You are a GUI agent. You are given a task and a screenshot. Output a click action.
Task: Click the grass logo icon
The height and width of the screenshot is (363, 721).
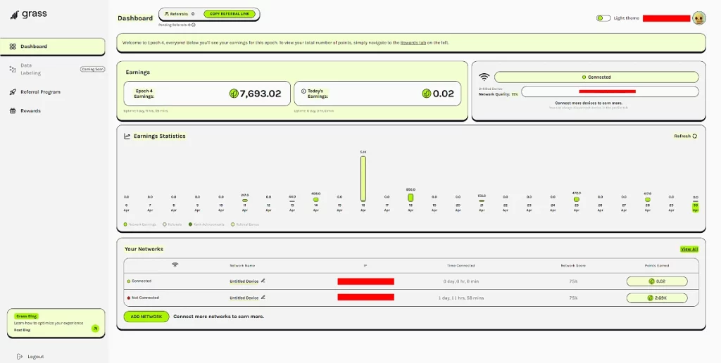(13, 14)
